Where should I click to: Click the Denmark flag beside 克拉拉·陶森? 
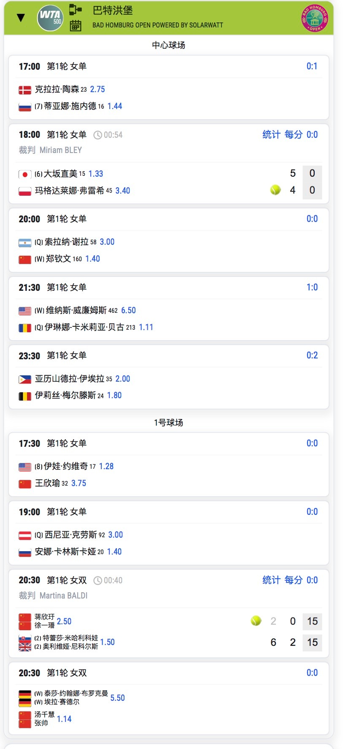[25, 90]
